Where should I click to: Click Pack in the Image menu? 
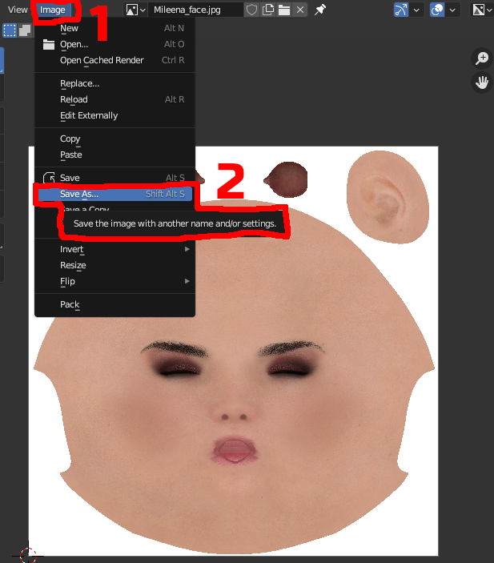tap(114, 304)
